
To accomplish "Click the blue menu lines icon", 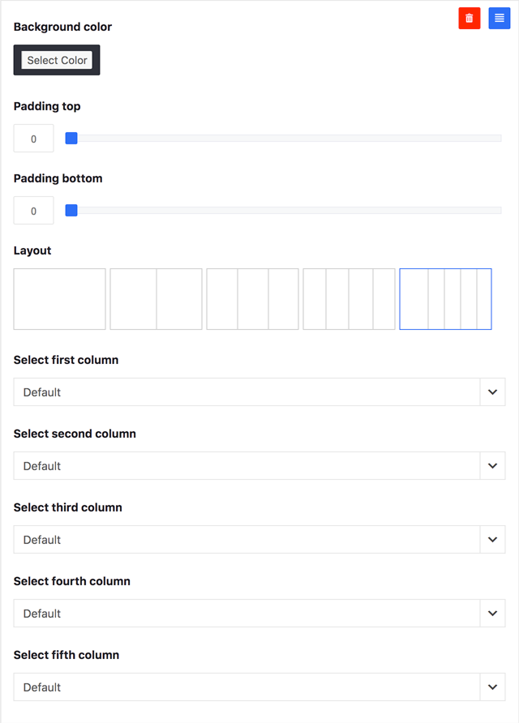I will 500,19.
